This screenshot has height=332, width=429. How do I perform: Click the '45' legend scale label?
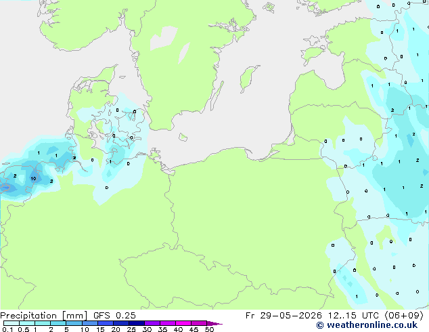pos(194,329)
